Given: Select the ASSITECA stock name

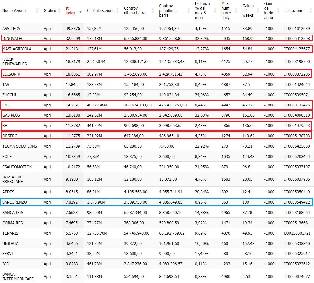Looking at the screenshot, I should [11, 29].
